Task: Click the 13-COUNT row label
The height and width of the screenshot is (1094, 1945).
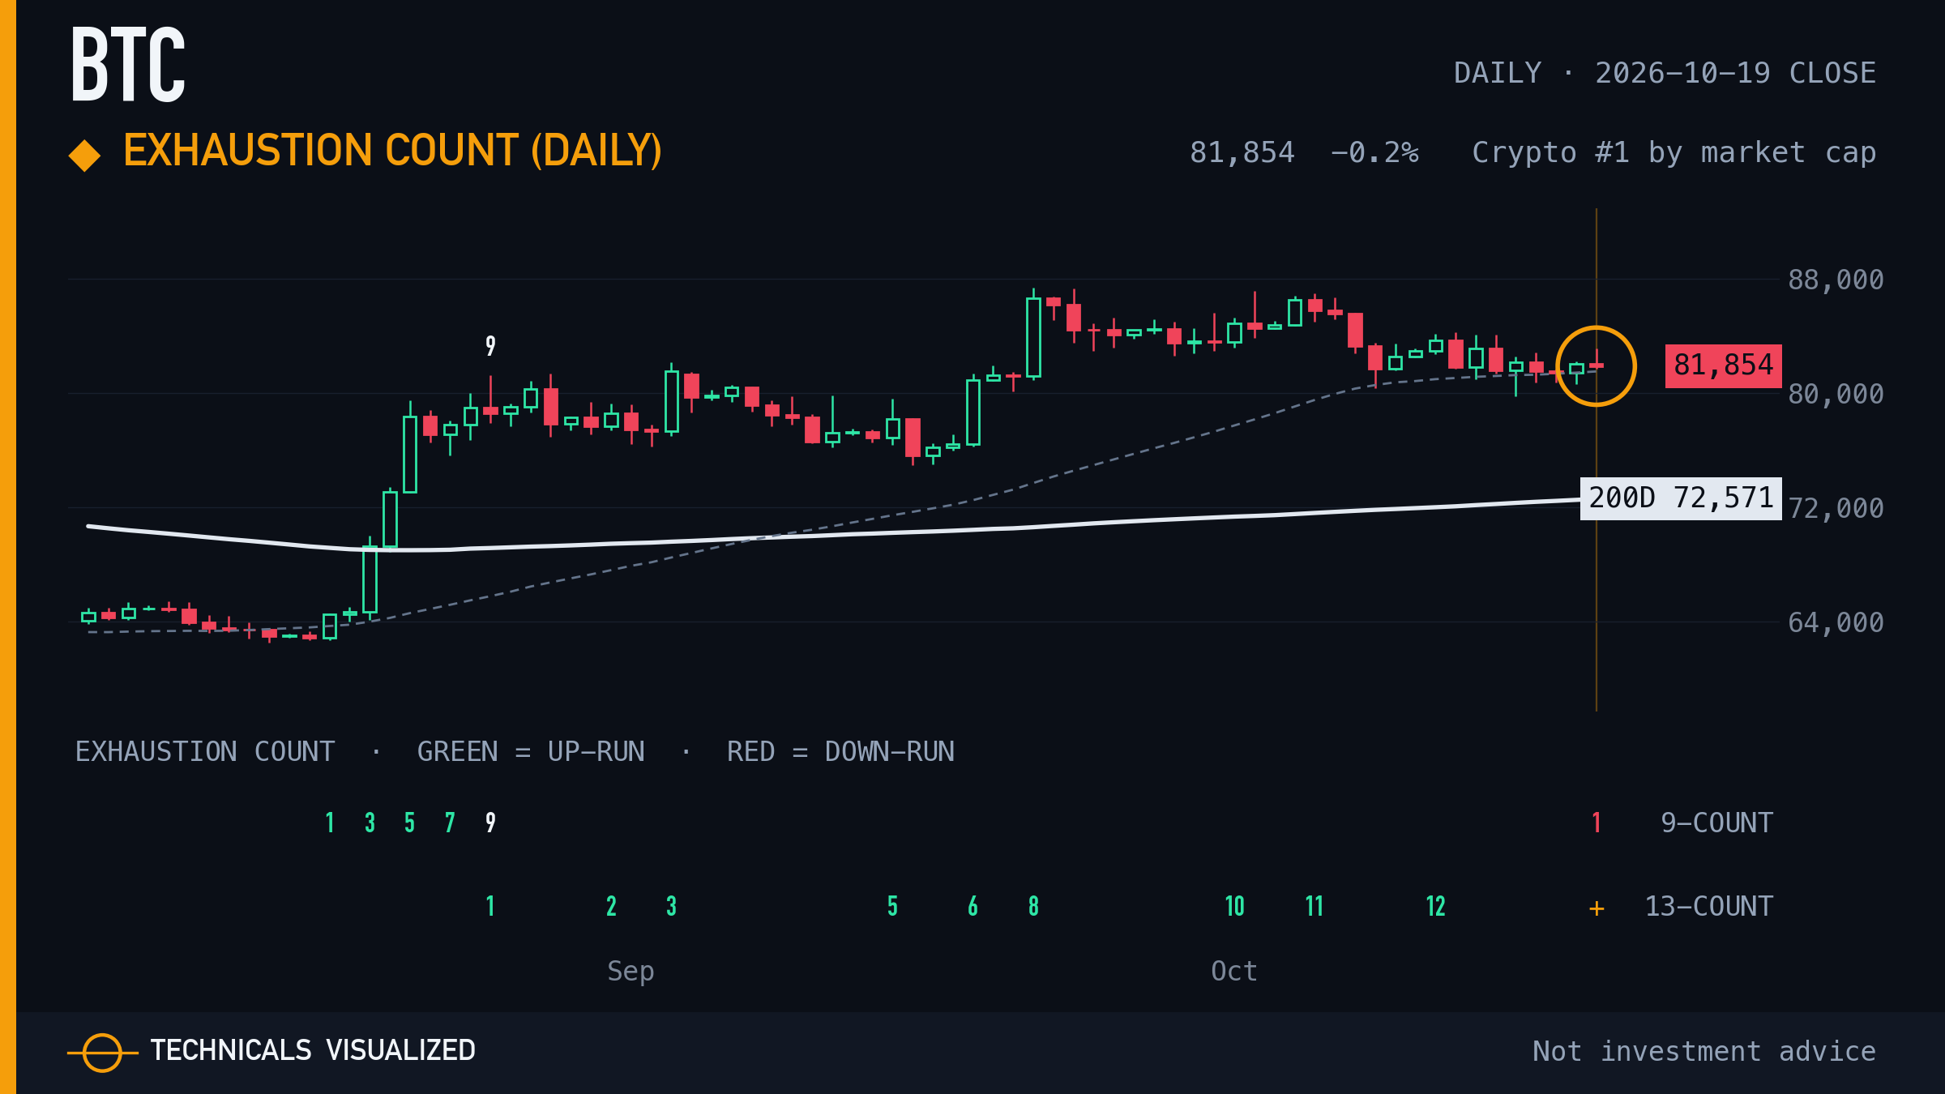Action: coord(1708,907)
